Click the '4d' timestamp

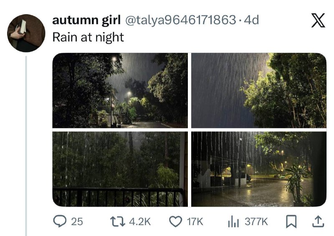(x=251, y=20)
